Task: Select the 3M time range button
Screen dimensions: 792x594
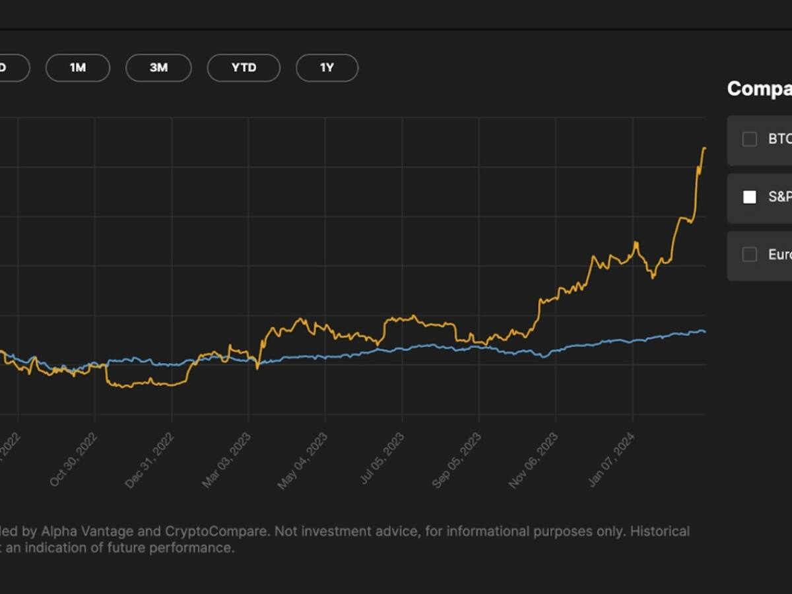Action: coord(158,67)
